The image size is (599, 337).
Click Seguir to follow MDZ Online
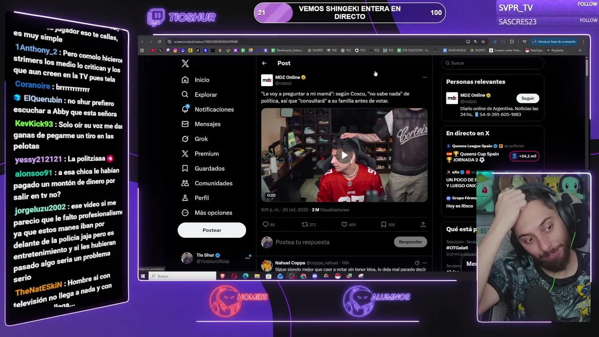pyautogui.click(x=527, y=98)
